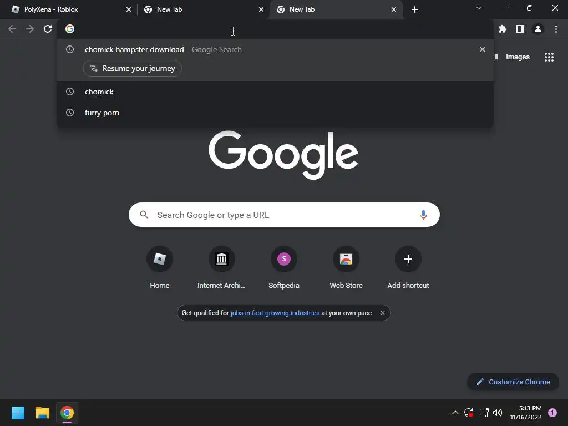Open the Chrome profile avatar icon
568x426 pixels.
538,29
